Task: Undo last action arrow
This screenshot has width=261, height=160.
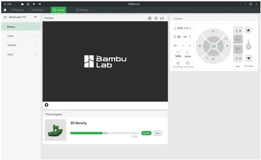Action: [34, 4]
